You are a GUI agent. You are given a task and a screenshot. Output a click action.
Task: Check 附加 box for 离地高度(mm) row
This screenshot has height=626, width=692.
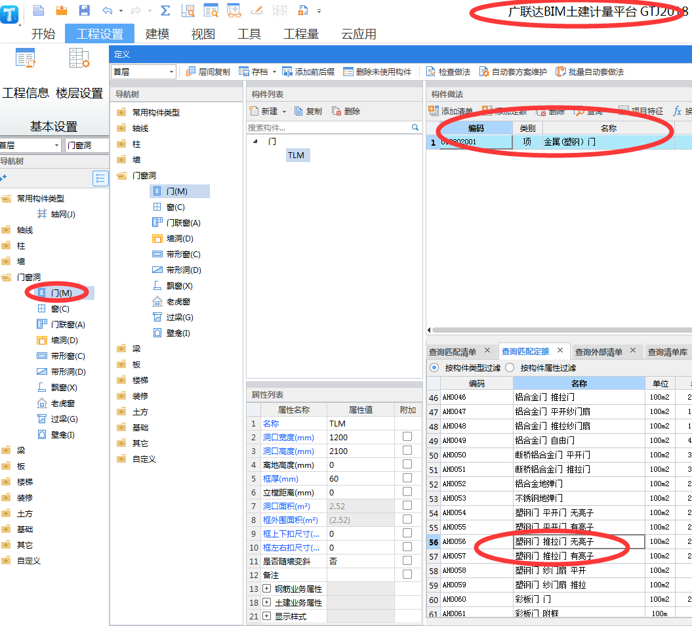407,464
